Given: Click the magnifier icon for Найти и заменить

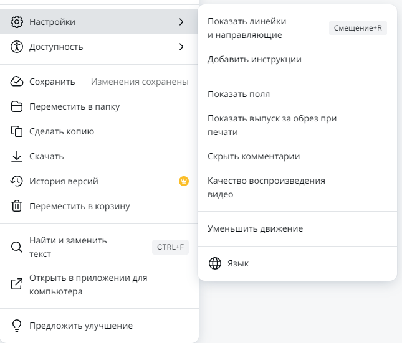Looking at the screenshot, I should (x=17, y=247).
